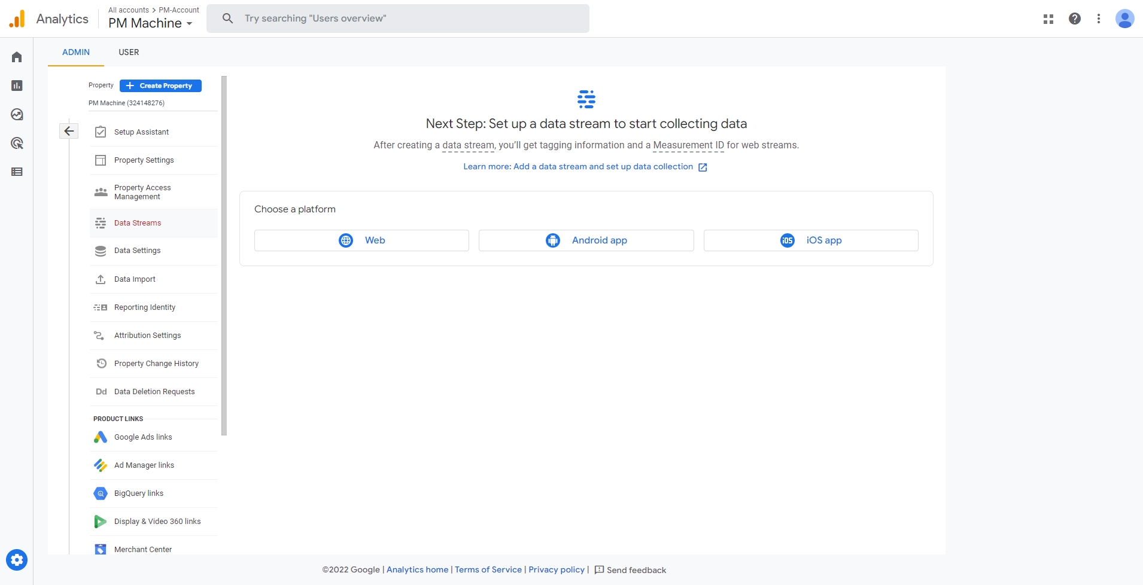Open the Privacy policy link
Screen dimensions: 1143x585
557,569
